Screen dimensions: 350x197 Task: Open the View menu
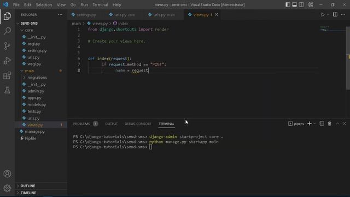pyautogui.click(x=61, y=5)
